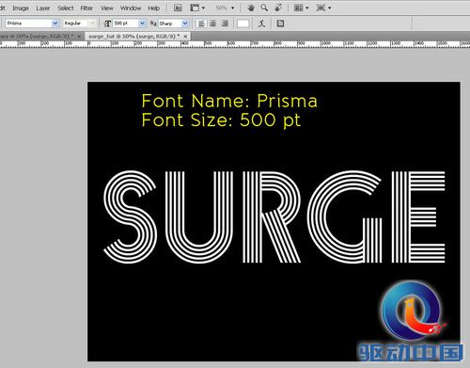Open the zoom level dropdown showing 50%
The height and width of the screenshot is (368, 470).
(232, 8)
